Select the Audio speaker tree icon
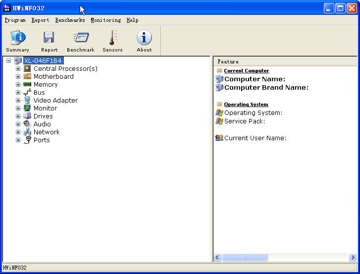 pyautogui.click(x=27, y=124)
